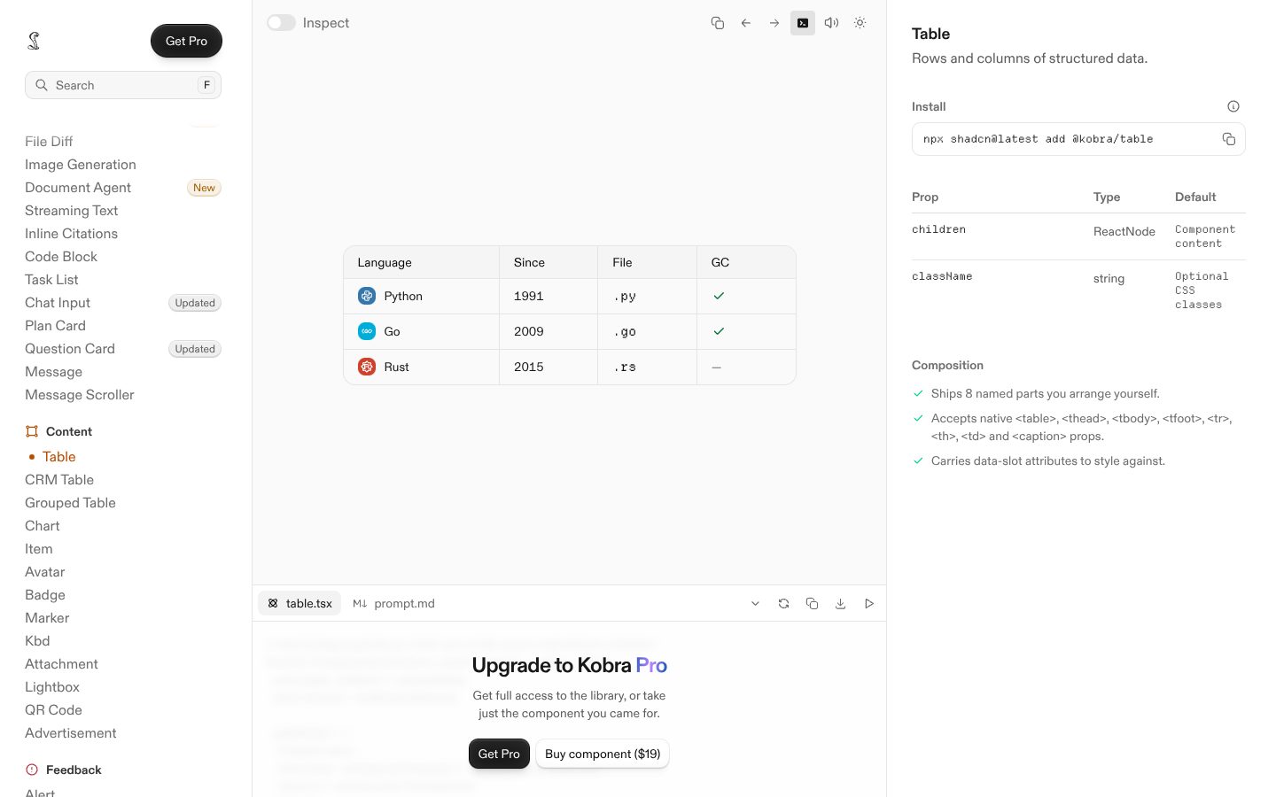Open Message Scroller in sidebar
This screenshot has width=1276, height=797.
80,395
